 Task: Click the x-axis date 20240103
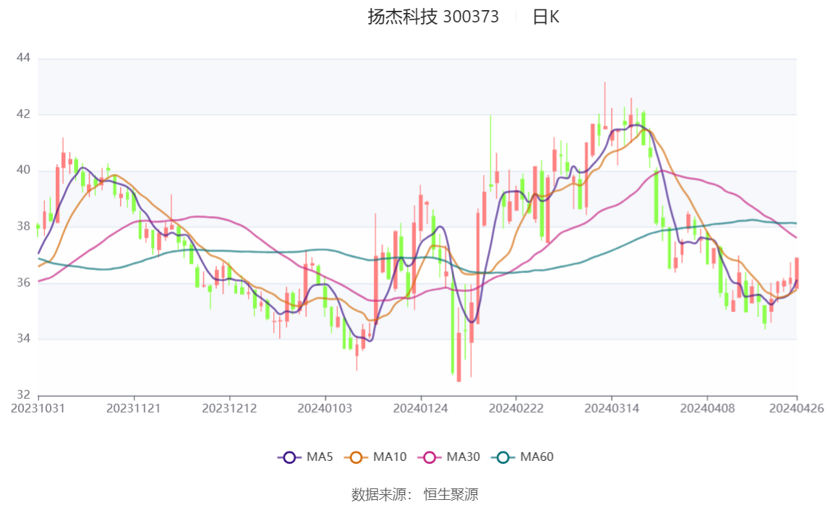[x=325, y=409]
